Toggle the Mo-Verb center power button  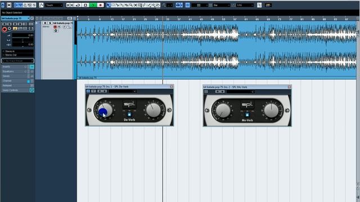pyautogui.click(x=247, y=114)
